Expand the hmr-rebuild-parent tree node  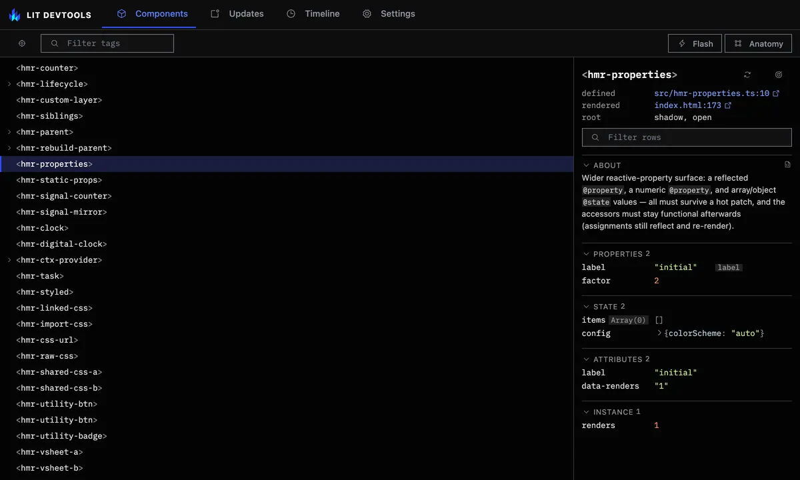[x=9, y=148]
